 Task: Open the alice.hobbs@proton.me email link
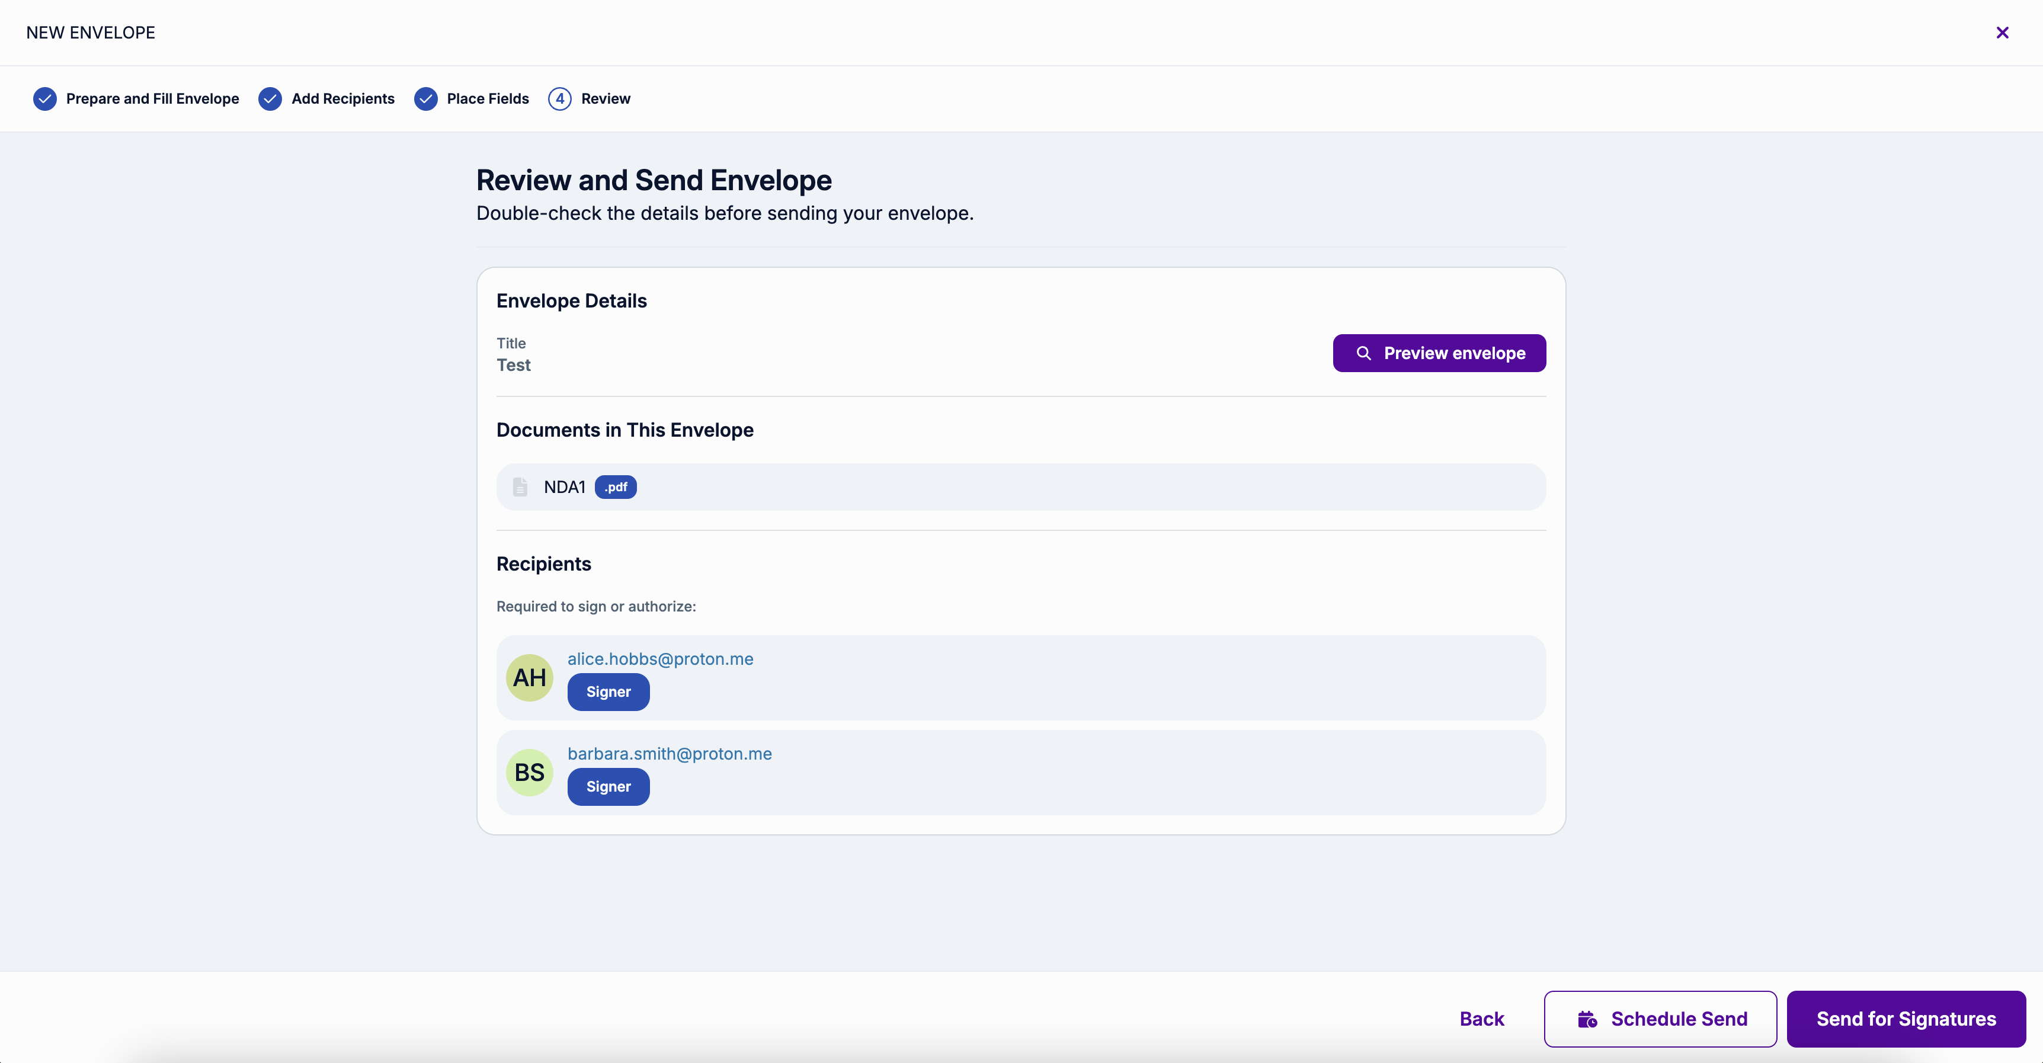tap(660, 659)
